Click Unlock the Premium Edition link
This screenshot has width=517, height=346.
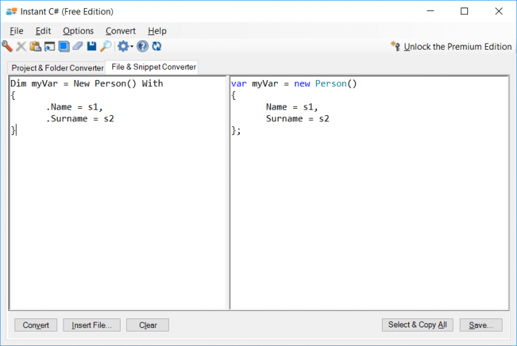457,47
